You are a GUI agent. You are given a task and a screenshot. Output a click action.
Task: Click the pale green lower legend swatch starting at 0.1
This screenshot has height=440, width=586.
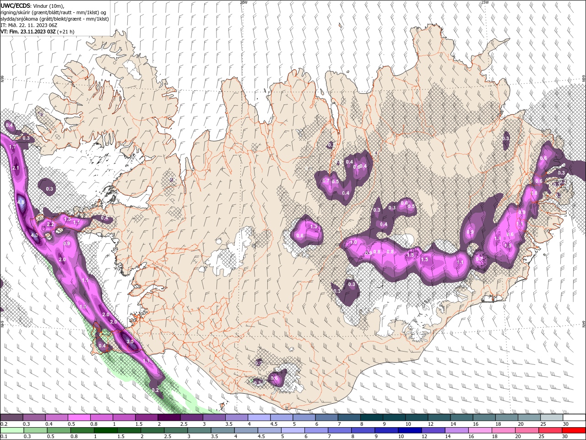point(12,430)
